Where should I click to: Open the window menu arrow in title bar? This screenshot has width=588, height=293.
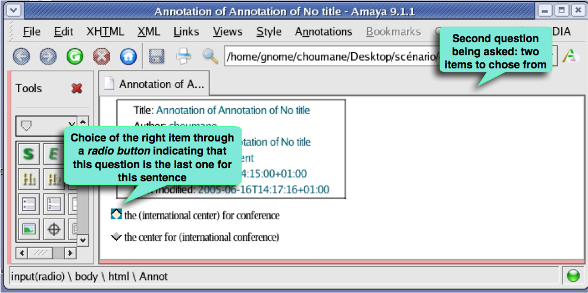click(14, 11)
